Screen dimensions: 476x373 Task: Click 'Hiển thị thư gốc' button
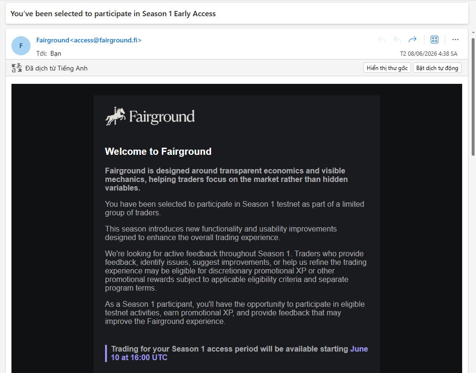pos(387,68)
